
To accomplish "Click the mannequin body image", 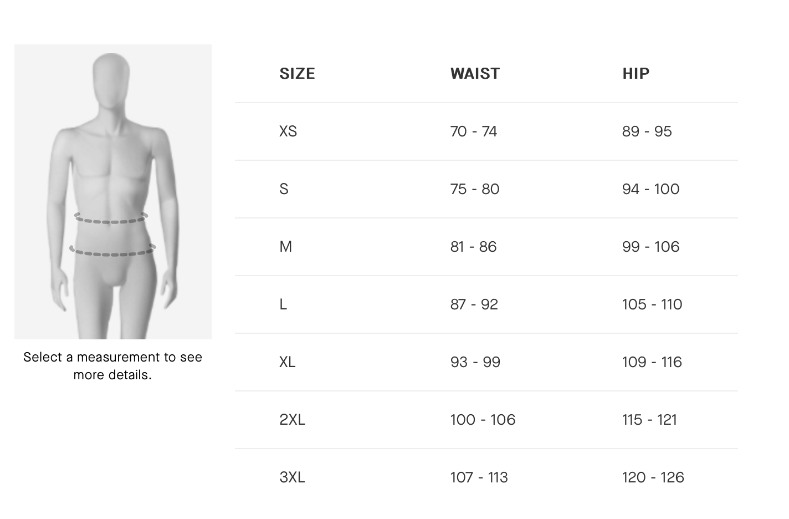I will pyautogui.click(x=113, y=192).
